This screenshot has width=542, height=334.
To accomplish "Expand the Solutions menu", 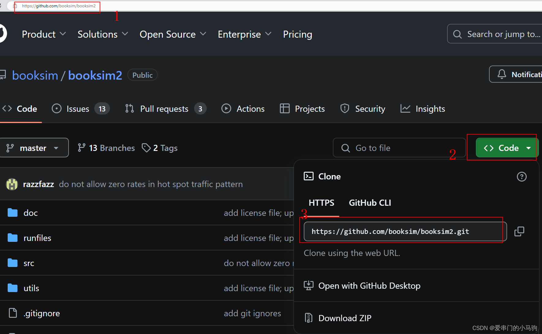I will 103,34.
